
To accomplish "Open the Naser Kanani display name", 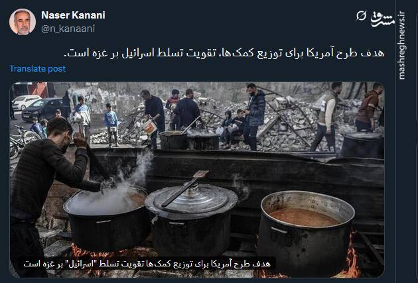I will [73, 15].
